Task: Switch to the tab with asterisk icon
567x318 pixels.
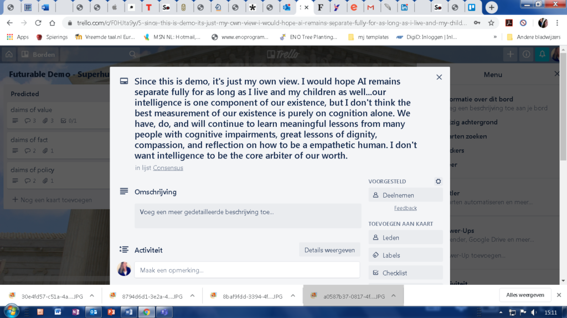Action: 252,7
